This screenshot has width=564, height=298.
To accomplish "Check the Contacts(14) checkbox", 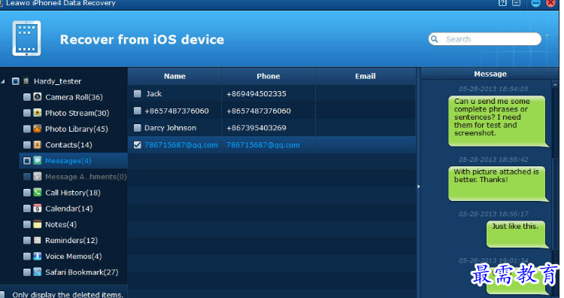I will coord(27,144).
